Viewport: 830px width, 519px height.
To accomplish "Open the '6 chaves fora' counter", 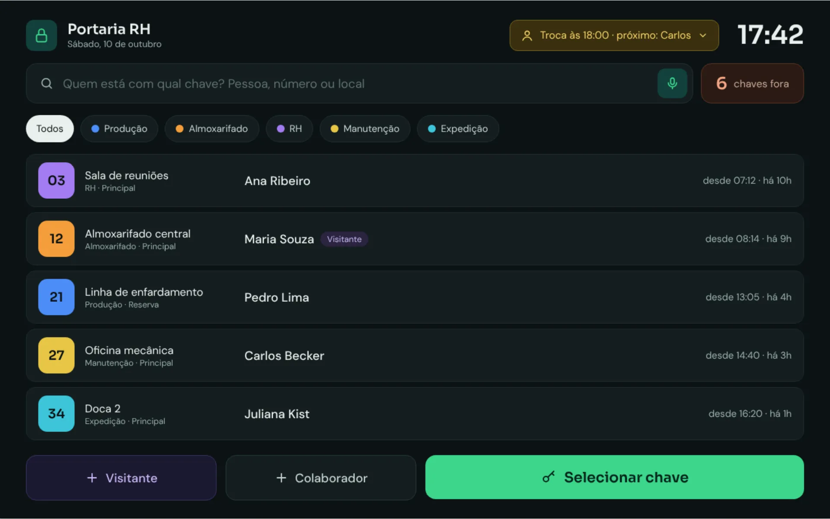I will coord(752,83).
